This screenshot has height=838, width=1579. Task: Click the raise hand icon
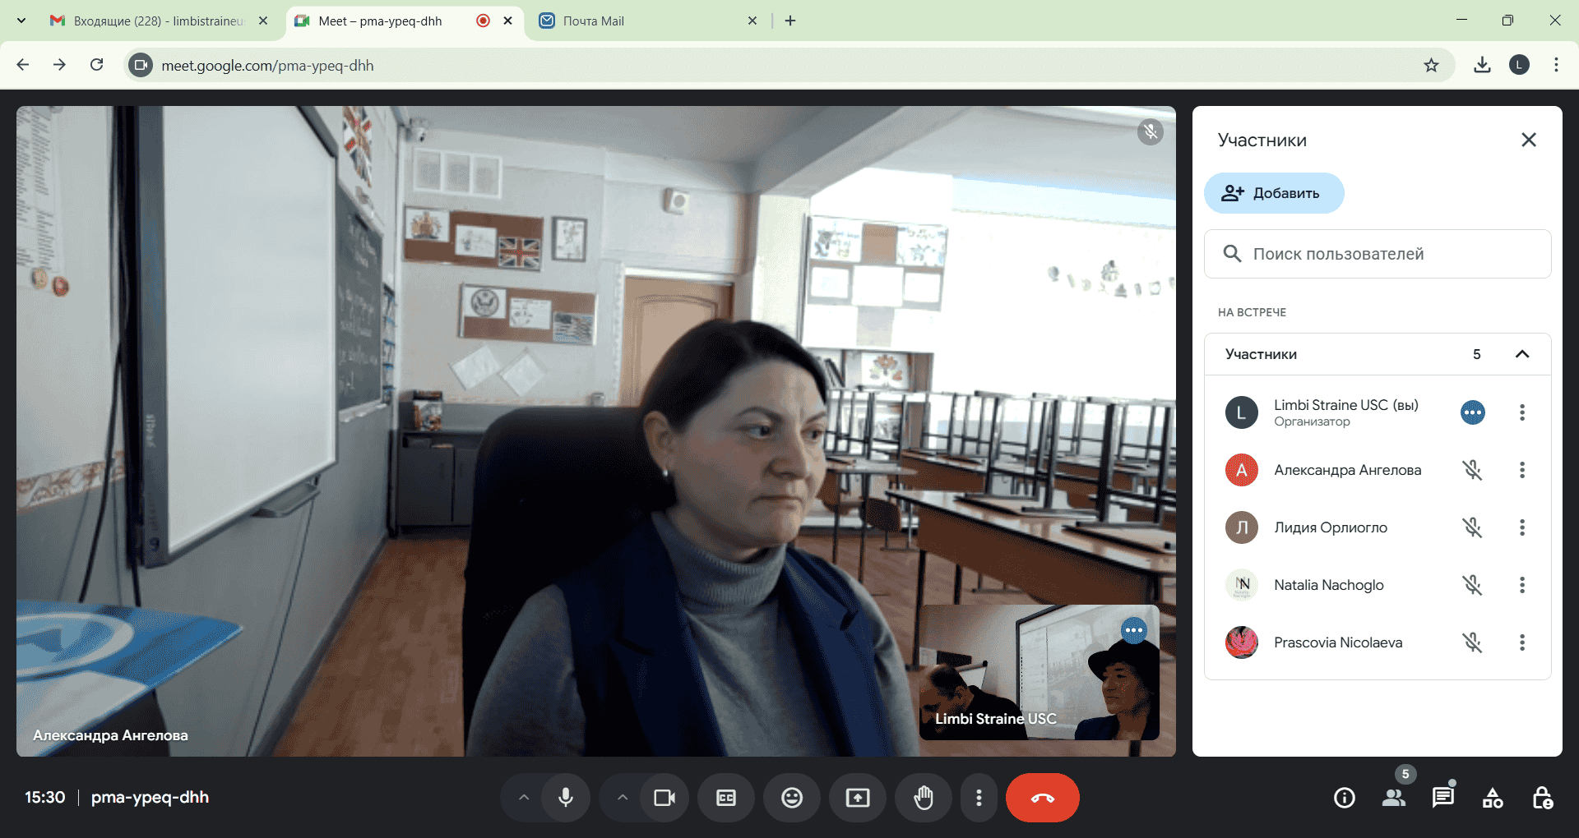pyautogui.click(x=924, y=798)
